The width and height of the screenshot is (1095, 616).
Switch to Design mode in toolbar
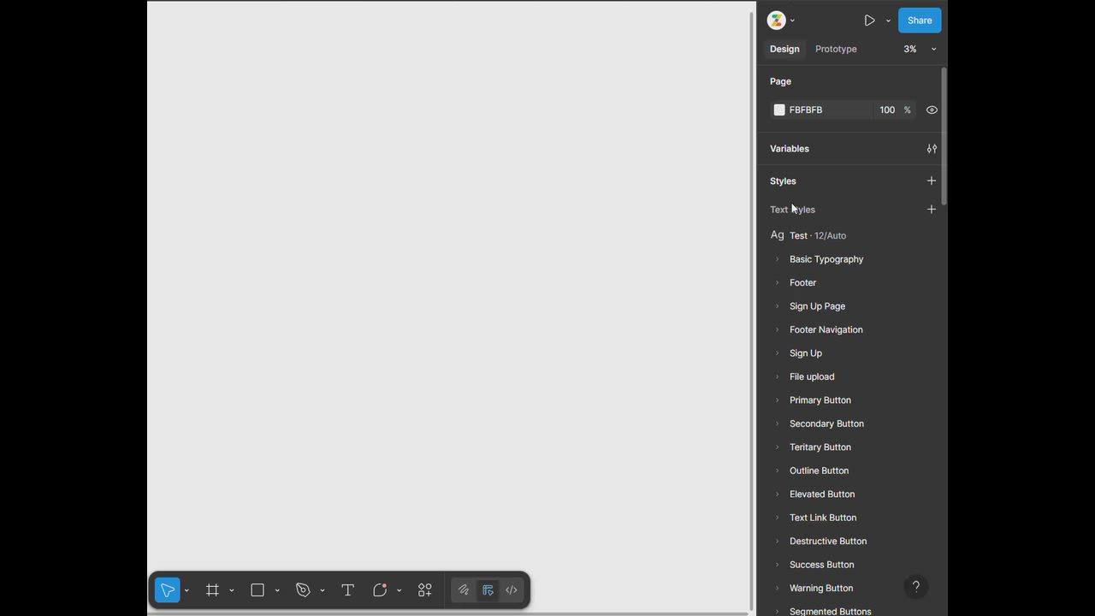(x=488, y=590)
